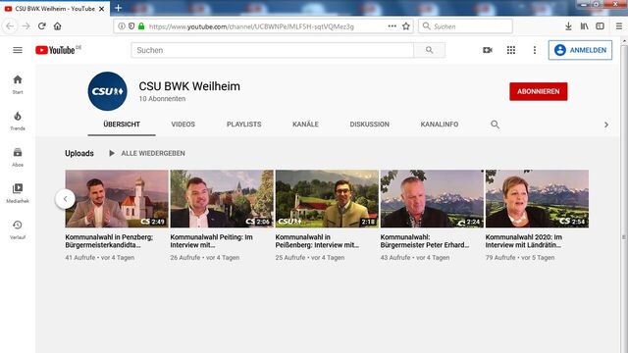Open Start in the left sidebar
Viewport: 628px width, 353px height.
(18, 84)
